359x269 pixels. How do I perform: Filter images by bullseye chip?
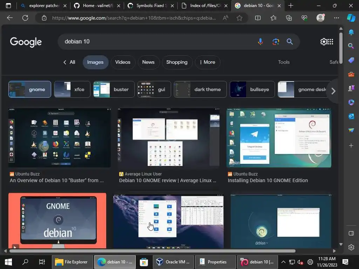pyautogui.click(x=252, y=89)
